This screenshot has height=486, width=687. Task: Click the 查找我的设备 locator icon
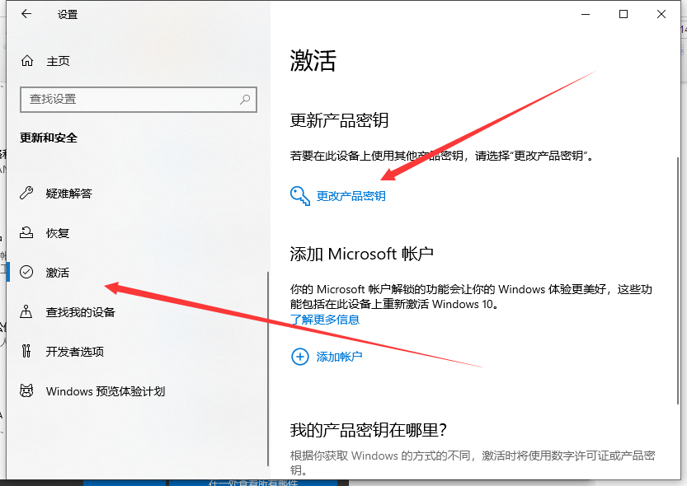point(27,312)
